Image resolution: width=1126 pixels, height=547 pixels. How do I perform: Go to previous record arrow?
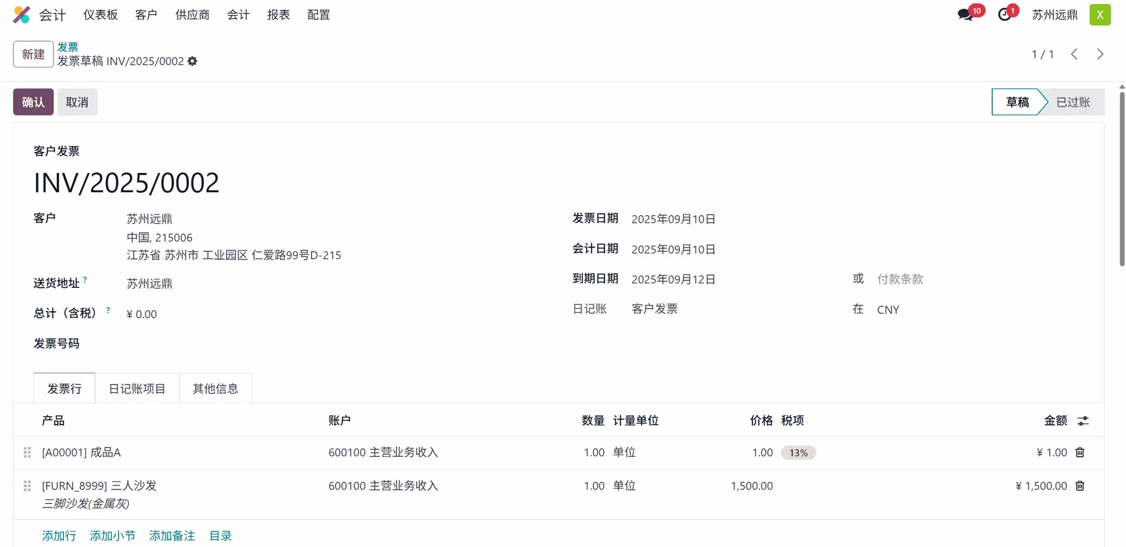(1074, 55)
